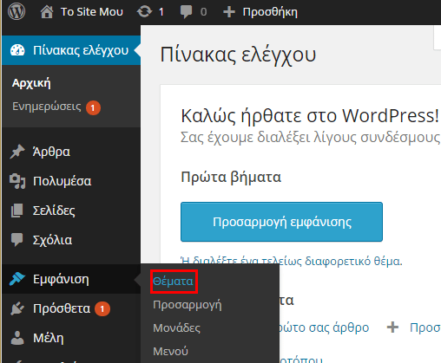Click the Πρόσθετα orange badge 1
Screen dimensions: 441x363
pos(102,309)
